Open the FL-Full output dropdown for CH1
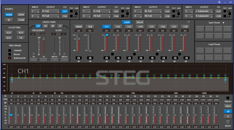 click(50, 11)
